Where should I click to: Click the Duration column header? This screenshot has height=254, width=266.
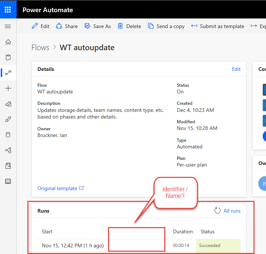tap(183, 231)
